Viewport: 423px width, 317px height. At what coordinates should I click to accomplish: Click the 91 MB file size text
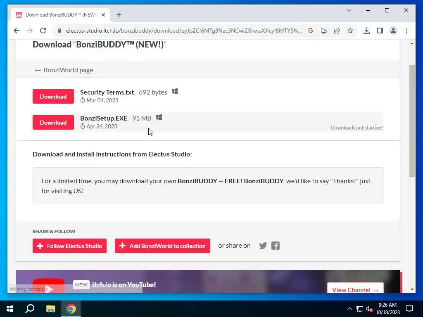142,118
